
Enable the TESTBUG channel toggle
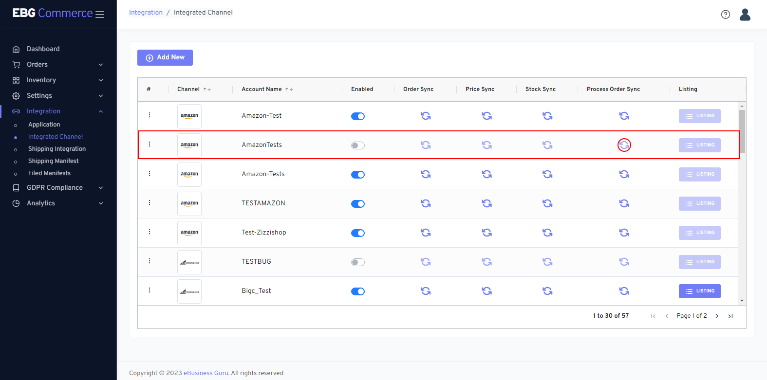pos(358,262)
